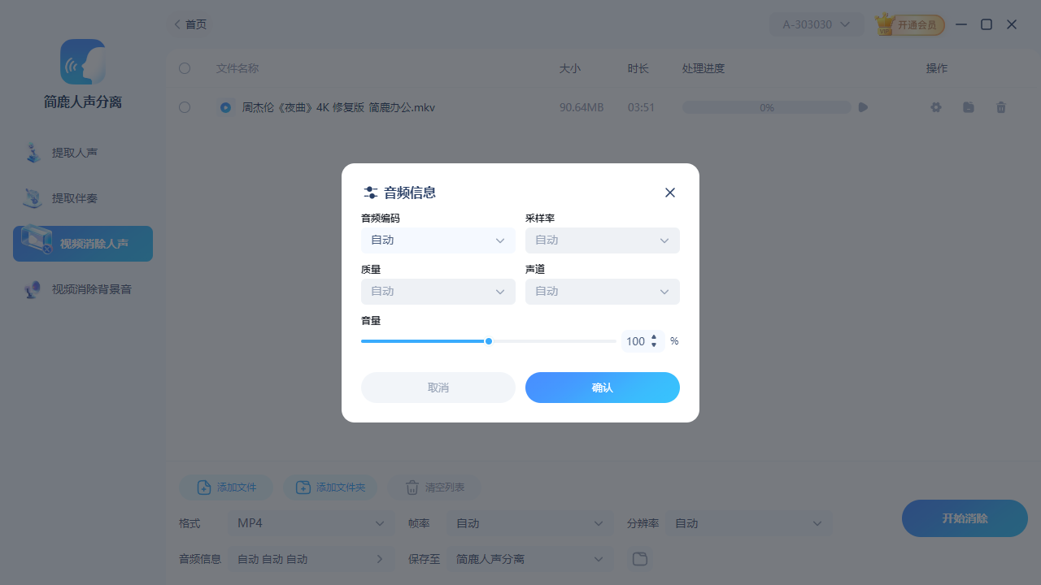Maximize the application window
The height and width of the screenshot is (585, 1041).
tap(987, 24)
